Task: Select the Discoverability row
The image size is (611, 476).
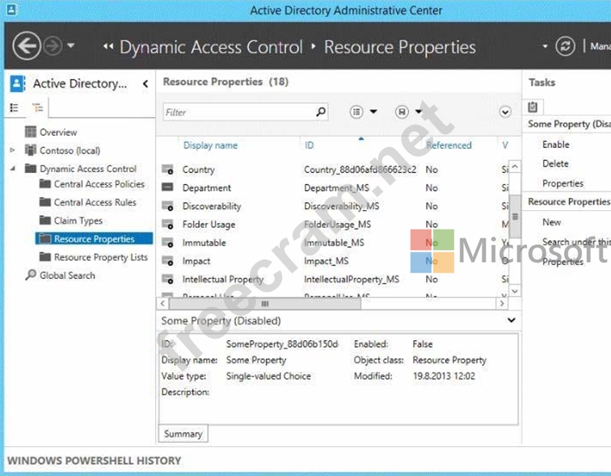Action: (333, 206)
